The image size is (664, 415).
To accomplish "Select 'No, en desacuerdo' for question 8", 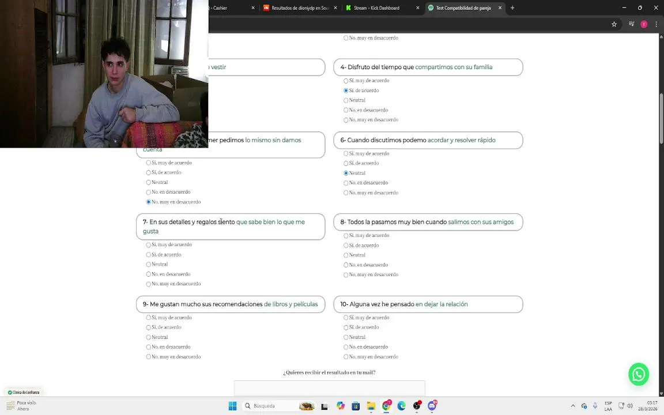I will click(346, 265).
